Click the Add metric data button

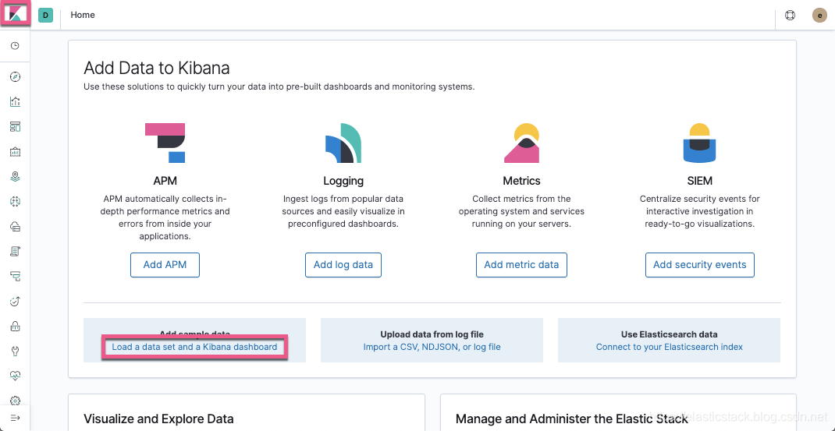point(522,264)
